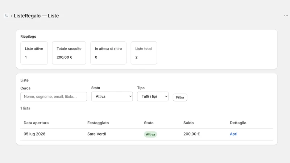Screen dimensions: 290x163
Task: Click the Sara Verdi name cell
Action: click(x=97, y=134)
